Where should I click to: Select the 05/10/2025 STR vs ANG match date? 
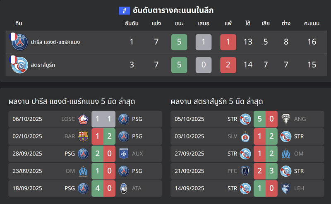tap(189, 119)
